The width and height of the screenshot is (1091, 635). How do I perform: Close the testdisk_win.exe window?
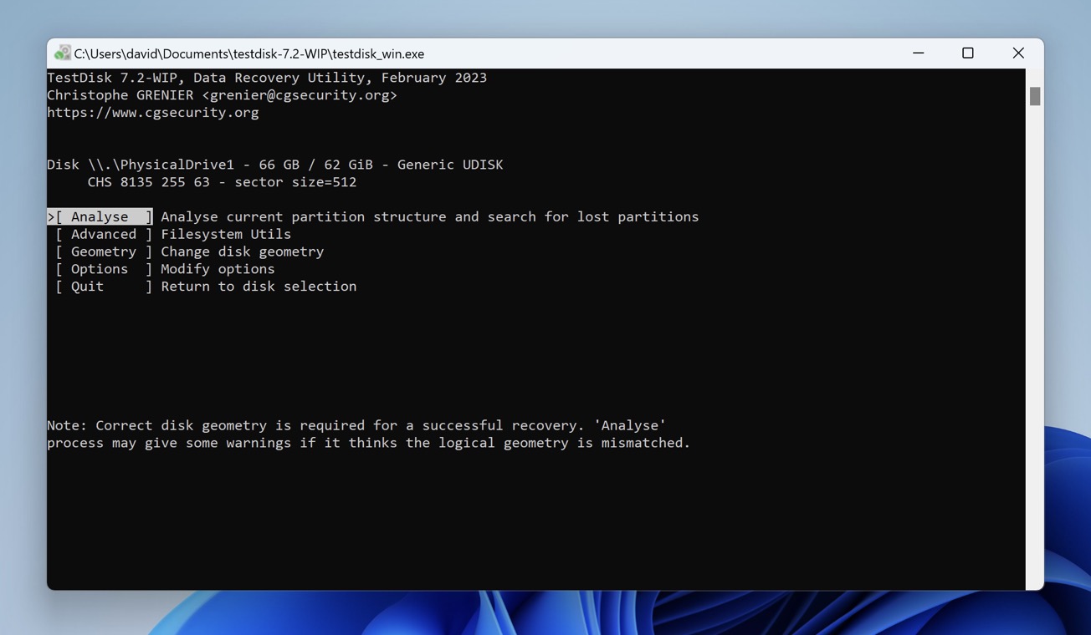pyautogui.click(x=1018, y=53)
